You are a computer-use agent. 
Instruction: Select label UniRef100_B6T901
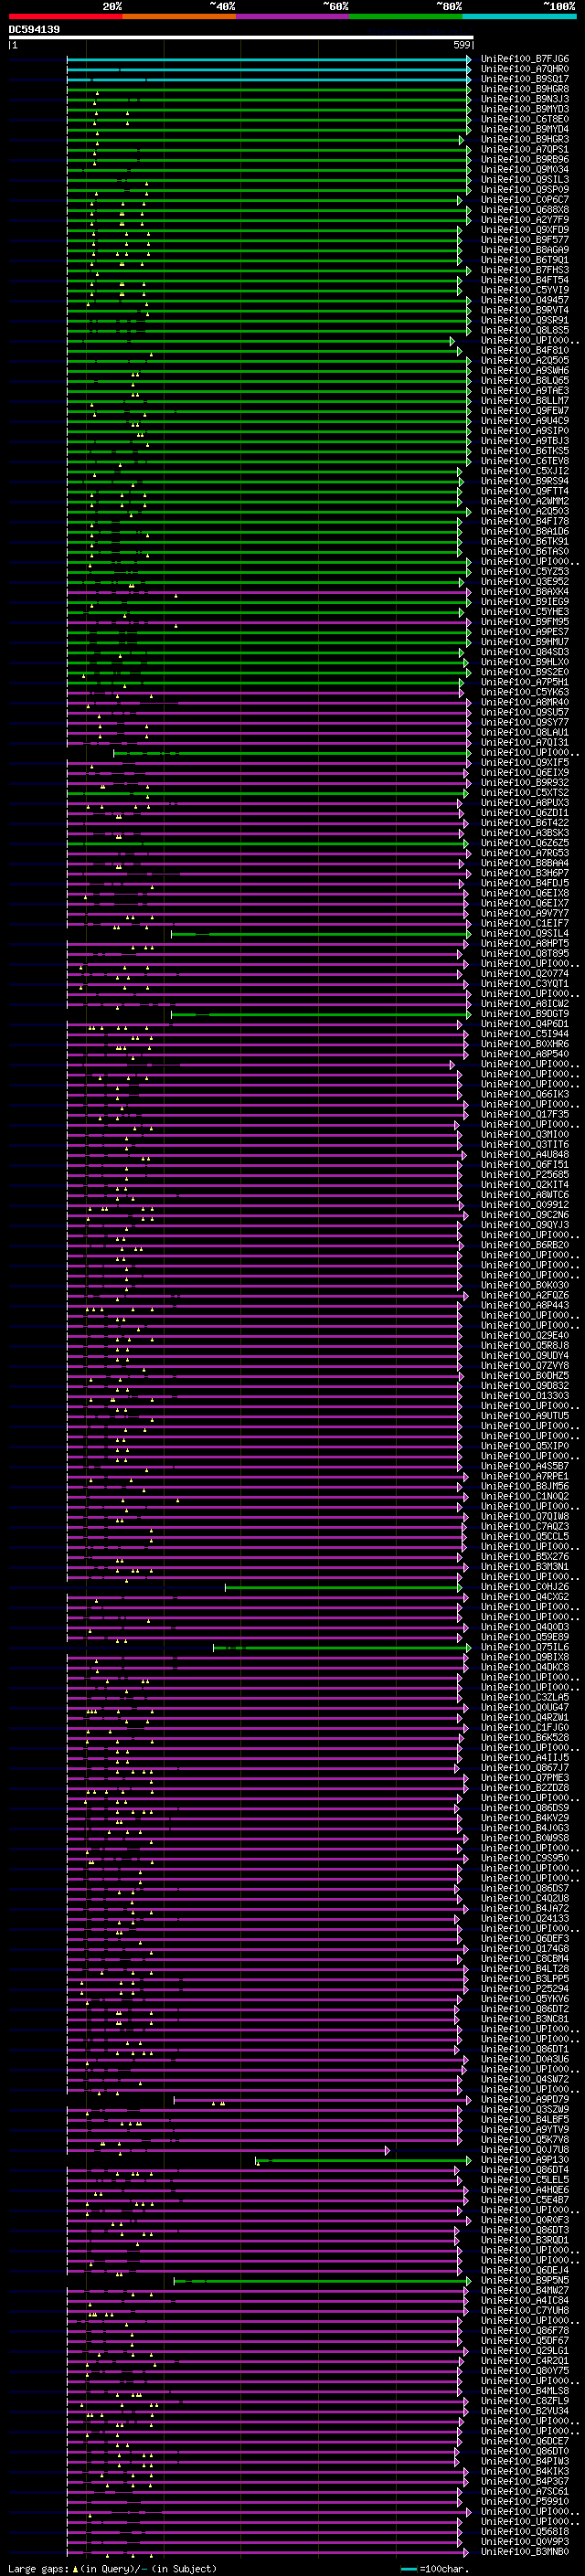click(524, 260)
